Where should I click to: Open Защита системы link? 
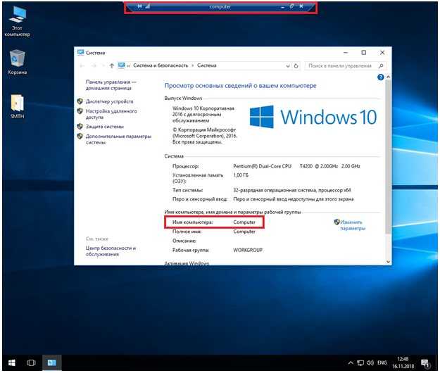[x=105, y=127]
